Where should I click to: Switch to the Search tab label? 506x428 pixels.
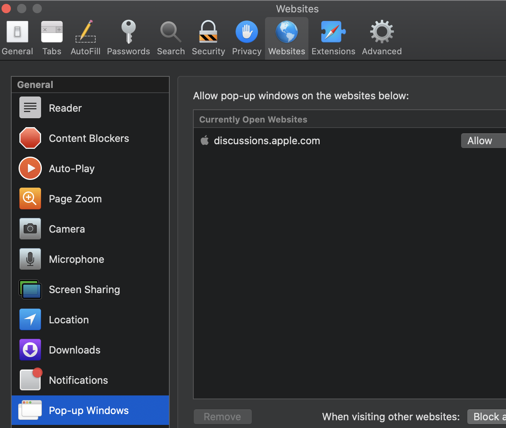pos(171,51)
